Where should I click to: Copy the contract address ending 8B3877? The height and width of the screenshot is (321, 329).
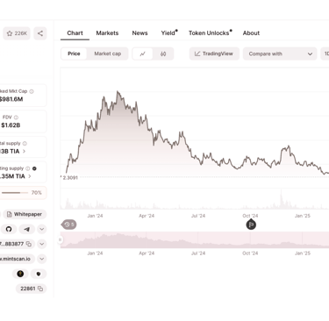point(29,244)
